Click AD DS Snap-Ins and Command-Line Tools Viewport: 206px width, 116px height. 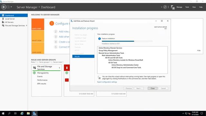click(126, 67)
